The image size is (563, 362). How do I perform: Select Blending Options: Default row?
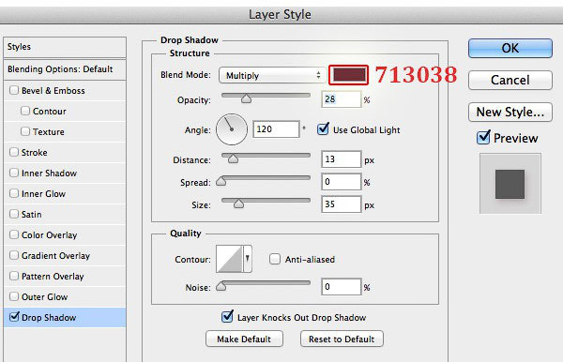coord(65,69)
